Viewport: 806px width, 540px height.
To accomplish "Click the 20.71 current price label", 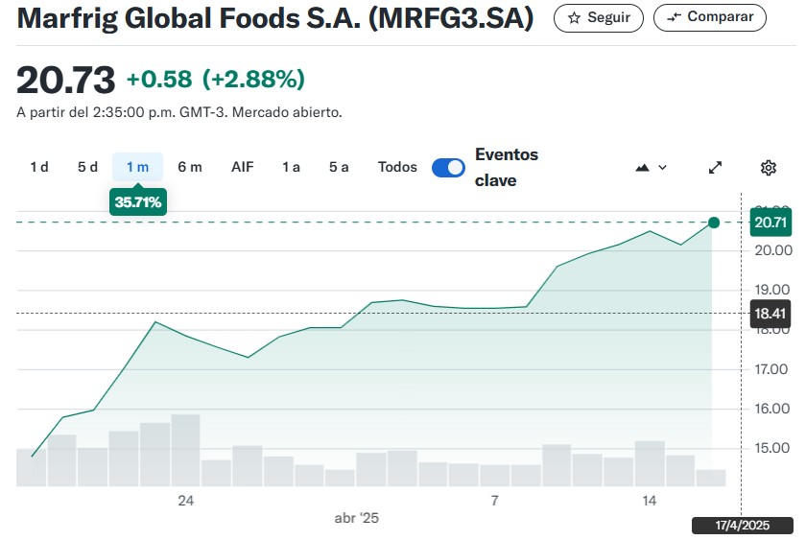I will (x=770, y=223).
